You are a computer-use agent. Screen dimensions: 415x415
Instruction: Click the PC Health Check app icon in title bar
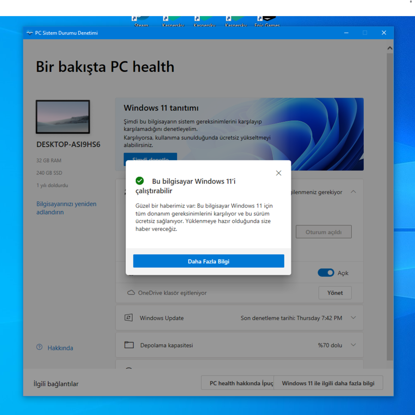click(x=30, y=33)
